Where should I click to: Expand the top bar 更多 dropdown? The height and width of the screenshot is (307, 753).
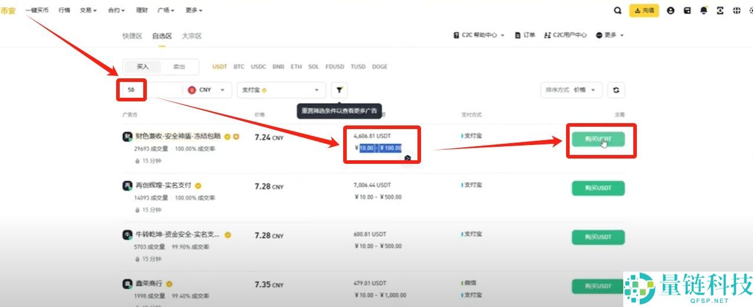click(193, 11)
